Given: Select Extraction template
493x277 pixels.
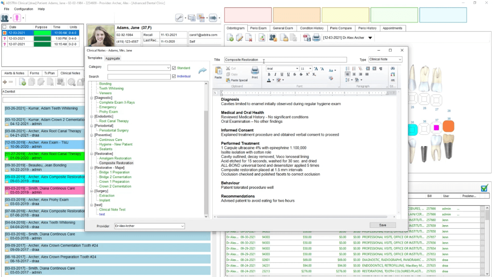Looking at the screenshot, I should [107, 196].
